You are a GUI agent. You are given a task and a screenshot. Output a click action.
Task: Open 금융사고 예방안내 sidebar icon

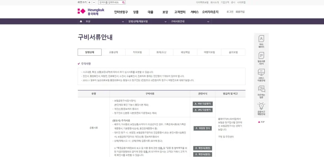pyautogui.click(x=261, y=109)
